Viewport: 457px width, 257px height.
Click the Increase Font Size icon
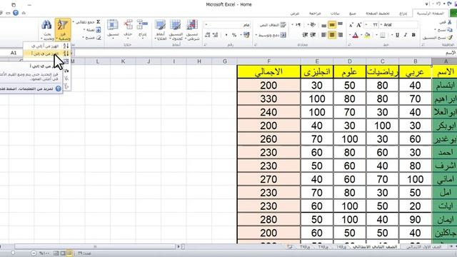[359, 25]
